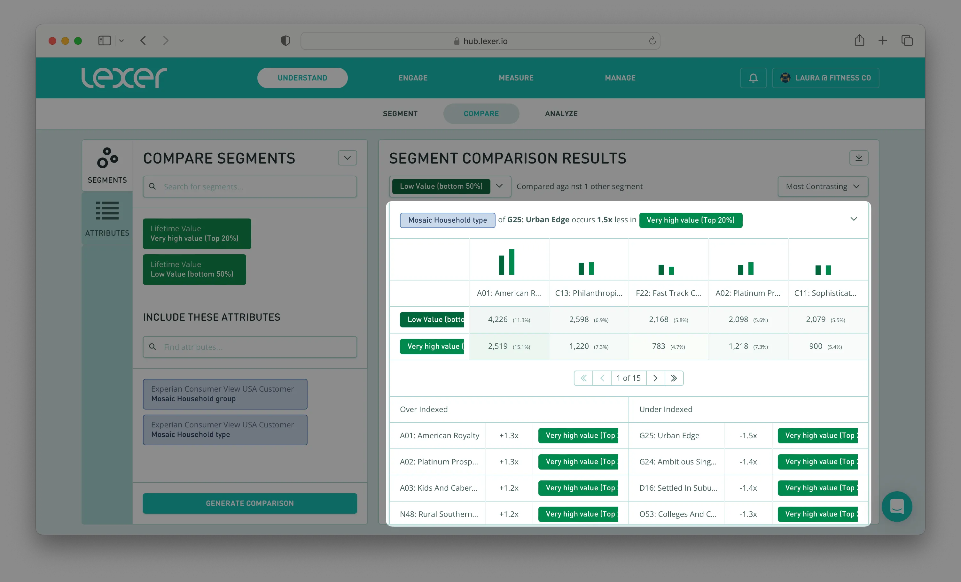The height and width of the screenshot is (582, 961).
Task: Go to the last results page
Action: point(674,378)
